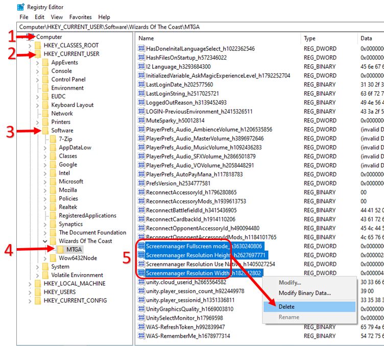Click the Realtek key folder icon
This screenshot has height=346, width=384.
[53, 207]
